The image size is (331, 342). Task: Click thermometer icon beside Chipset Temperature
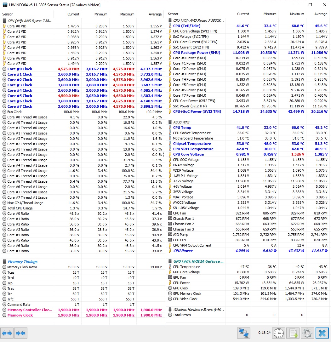click(x=170, y=144)
